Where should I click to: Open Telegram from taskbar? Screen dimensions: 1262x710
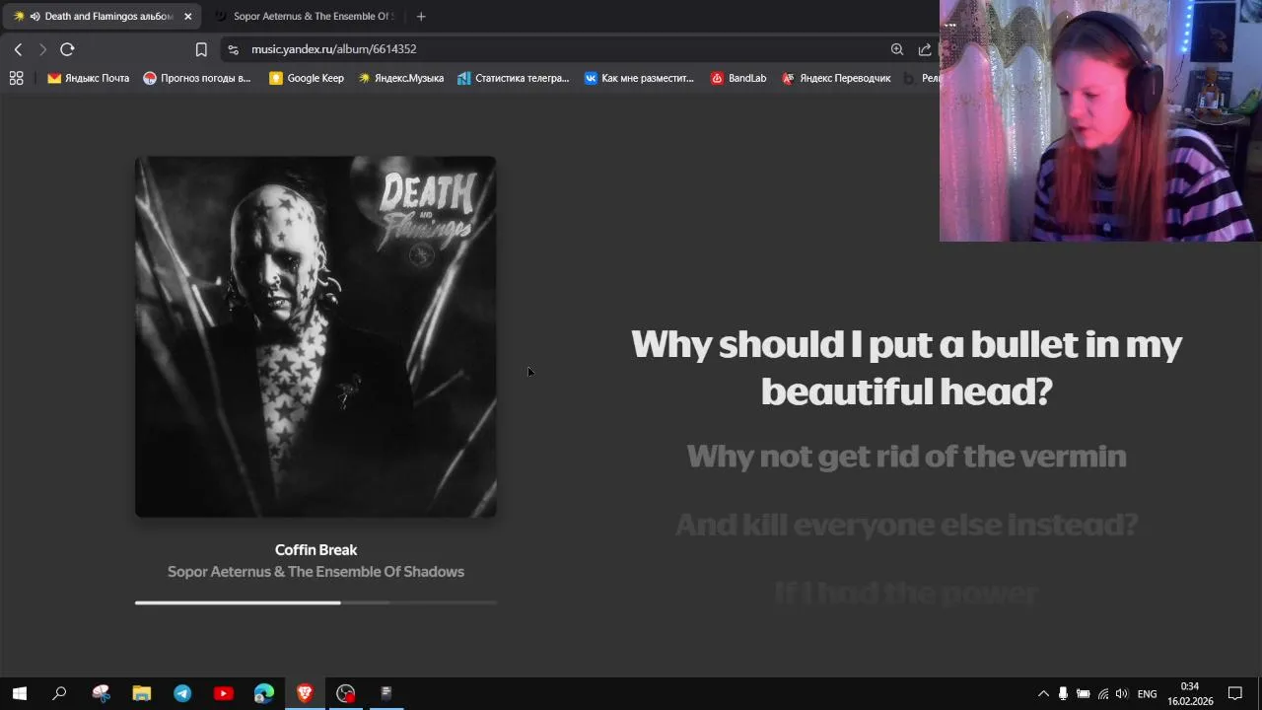tap(182, 693)
